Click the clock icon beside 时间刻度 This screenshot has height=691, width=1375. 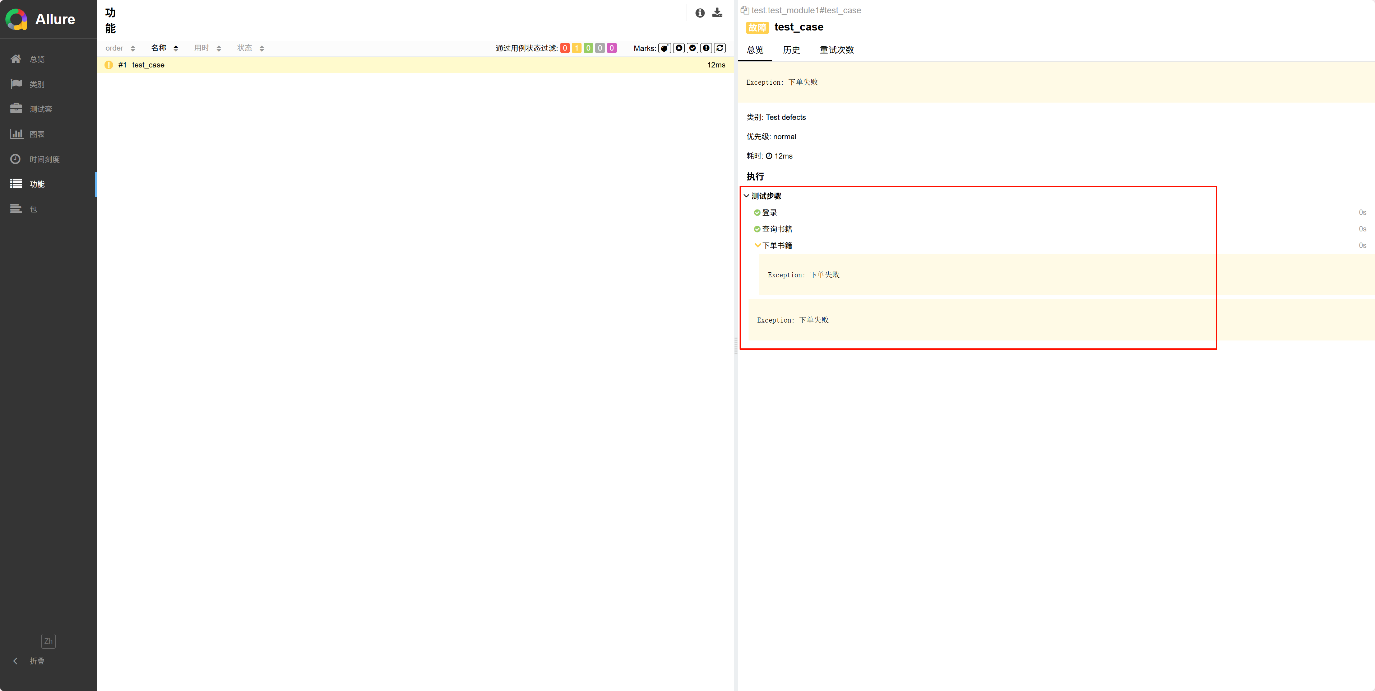(x=15, y=159)
